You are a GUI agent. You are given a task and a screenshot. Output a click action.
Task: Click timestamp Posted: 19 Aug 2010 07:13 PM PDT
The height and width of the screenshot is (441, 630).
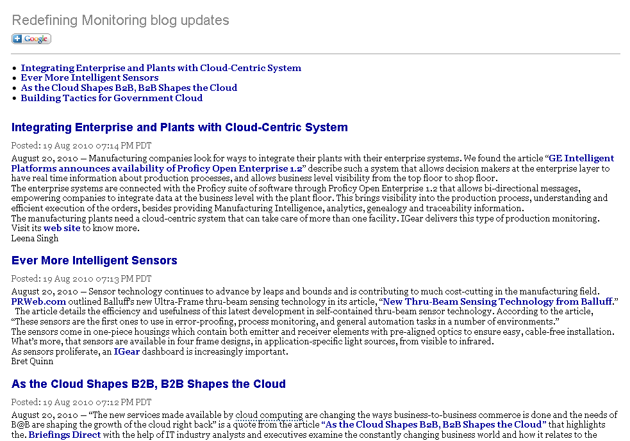[x=81, y=278]
